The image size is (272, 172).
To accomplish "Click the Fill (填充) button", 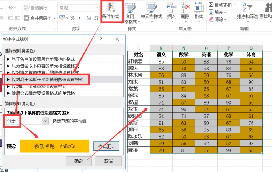I will pyautogui.click(x=216, y=12).
